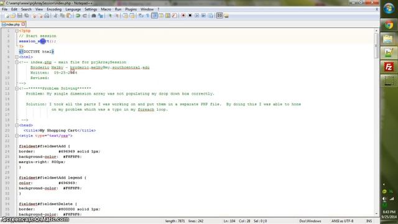Click the session_start(); code line
Image resolution: width=398 pixels, height=224 pixels.
click(37, 41)
